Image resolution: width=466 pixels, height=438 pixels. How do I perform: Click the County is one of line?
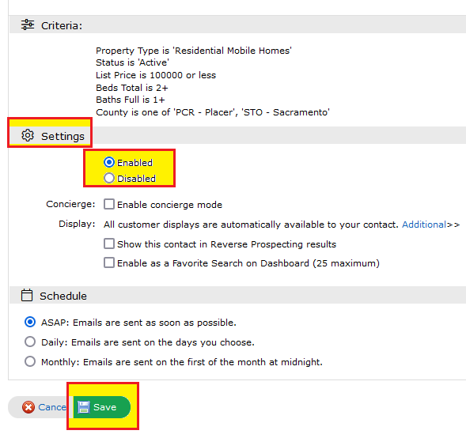click(x=213, y=112)
